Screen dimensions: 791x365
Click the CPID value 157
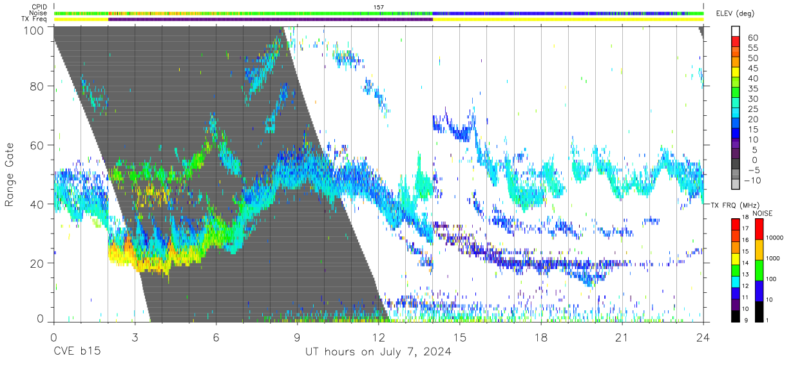point(379,7)
